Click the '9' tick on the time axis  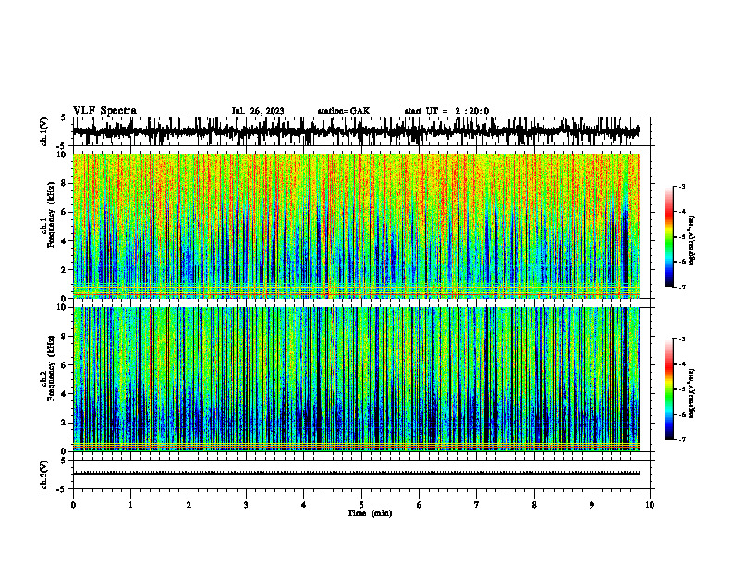(x=592, y=505)
